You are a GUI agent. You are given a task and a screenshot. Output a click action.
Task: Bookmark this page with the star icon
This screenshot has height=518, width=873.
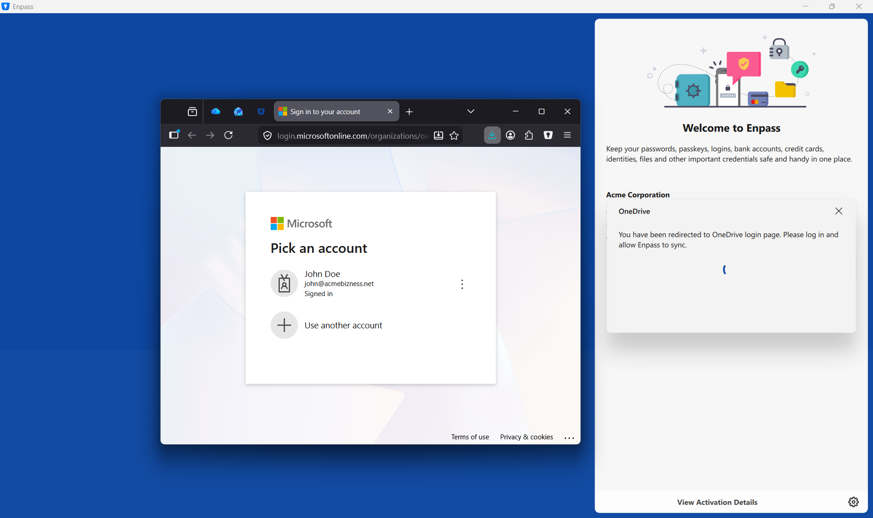point(454,136)
